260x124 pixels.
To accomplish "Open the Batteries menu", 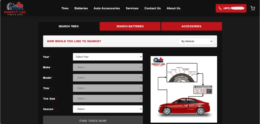I will tap(81, 8).
